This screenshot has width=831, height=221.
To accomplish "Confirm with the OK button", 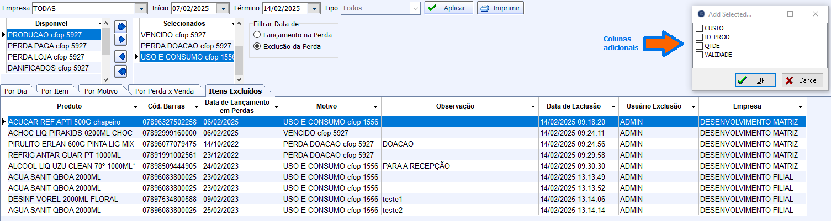I will point(755,80).
